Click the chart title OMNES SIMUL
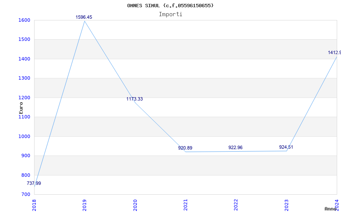 [x=170, y=6]
